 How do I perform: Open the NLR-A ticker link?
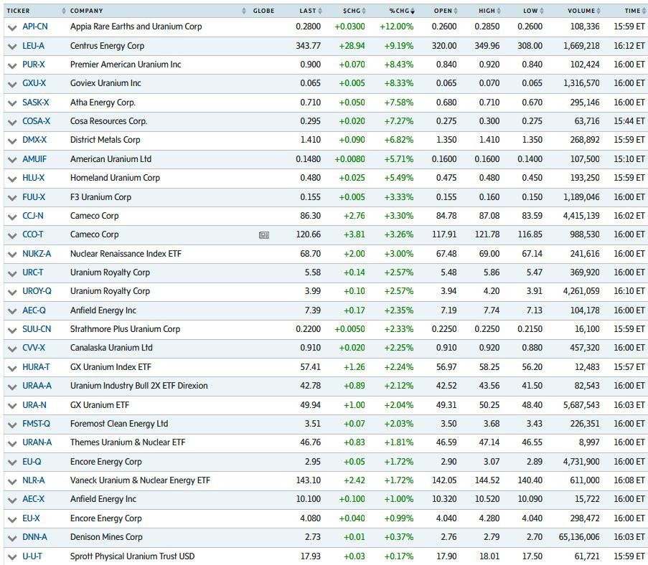point(33,480)
